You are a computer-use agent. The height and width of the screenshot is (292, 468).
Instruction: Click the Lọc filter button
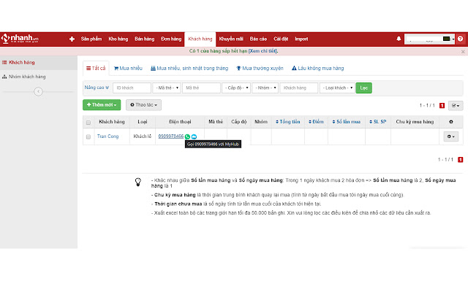(364, 88)
